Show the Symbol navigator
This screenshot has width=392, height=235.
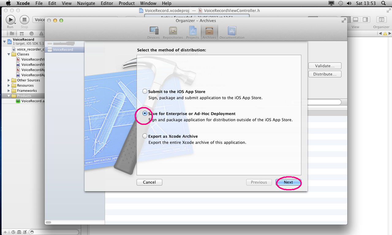pyautogui.click(x=22, y=34)
